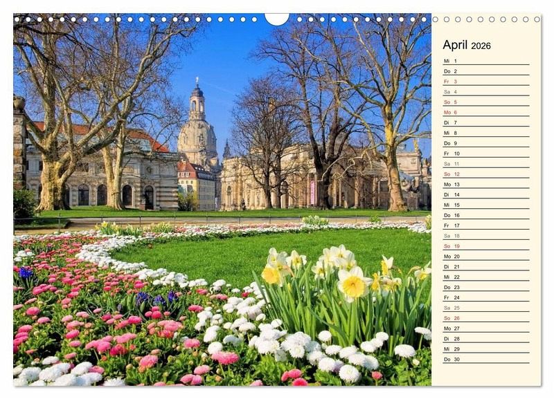
Task: Click the April 2026 month heading
Action: point(466,45)
